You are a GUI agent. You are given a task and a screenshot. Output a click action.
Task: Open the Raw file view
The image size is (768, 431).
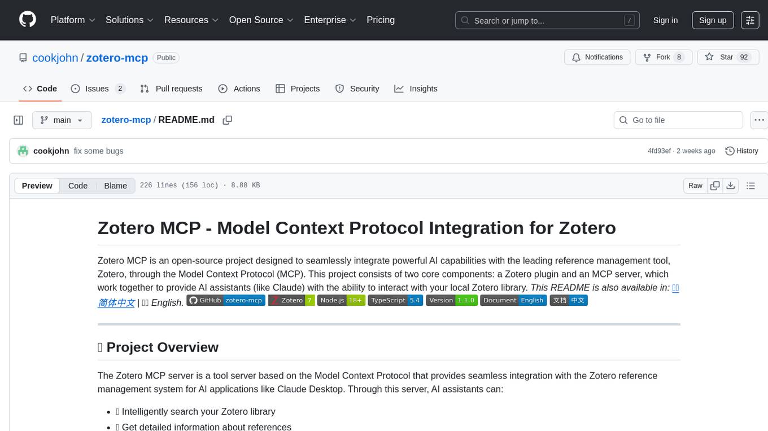pos(695,186)
